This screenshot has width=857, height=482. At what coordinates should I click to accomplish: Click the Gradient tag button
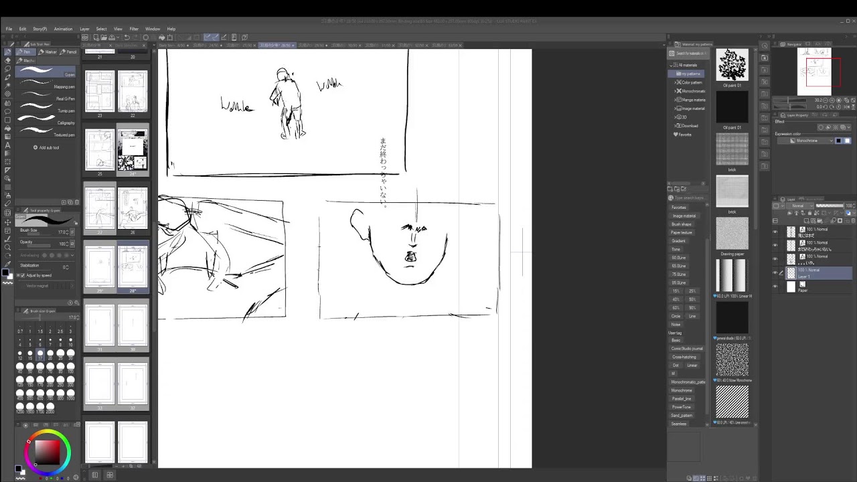click(678, 241)
